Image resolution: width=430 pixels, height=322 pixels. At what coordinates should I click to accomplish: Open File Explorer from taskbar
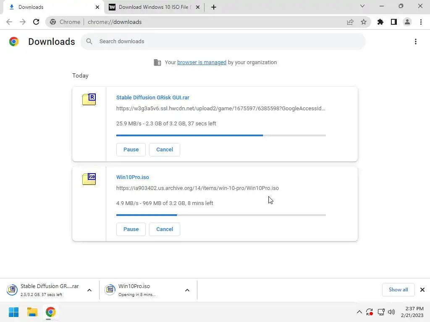tap(32, 312)
